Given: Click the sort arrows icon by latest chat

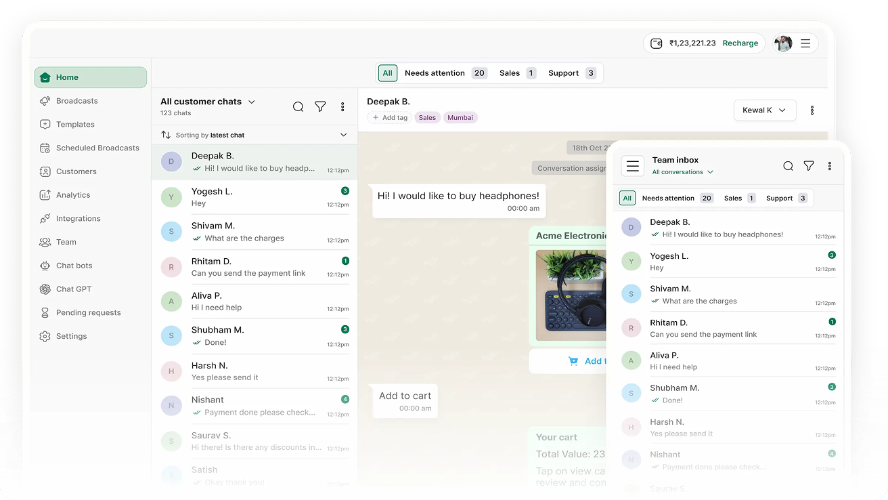Looking at the screenshot, I should [166, 135].
